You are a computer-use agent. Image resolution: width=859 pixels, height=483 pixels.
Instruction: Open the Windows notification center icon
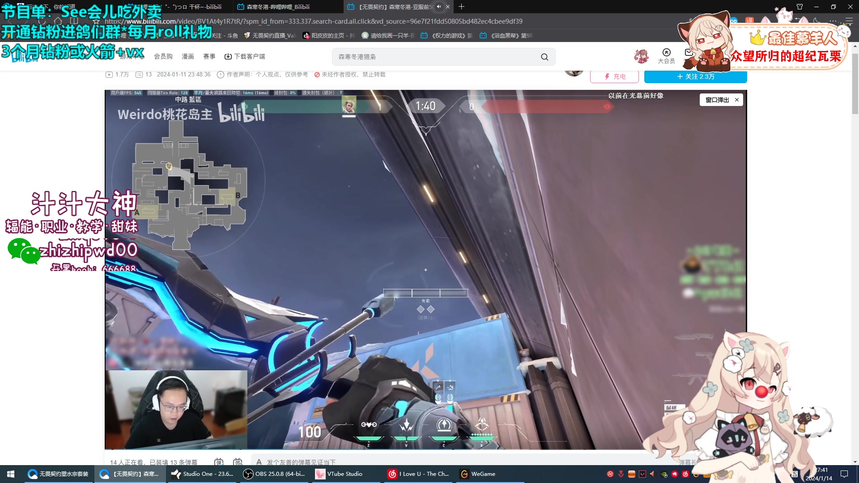coord(844,474)
